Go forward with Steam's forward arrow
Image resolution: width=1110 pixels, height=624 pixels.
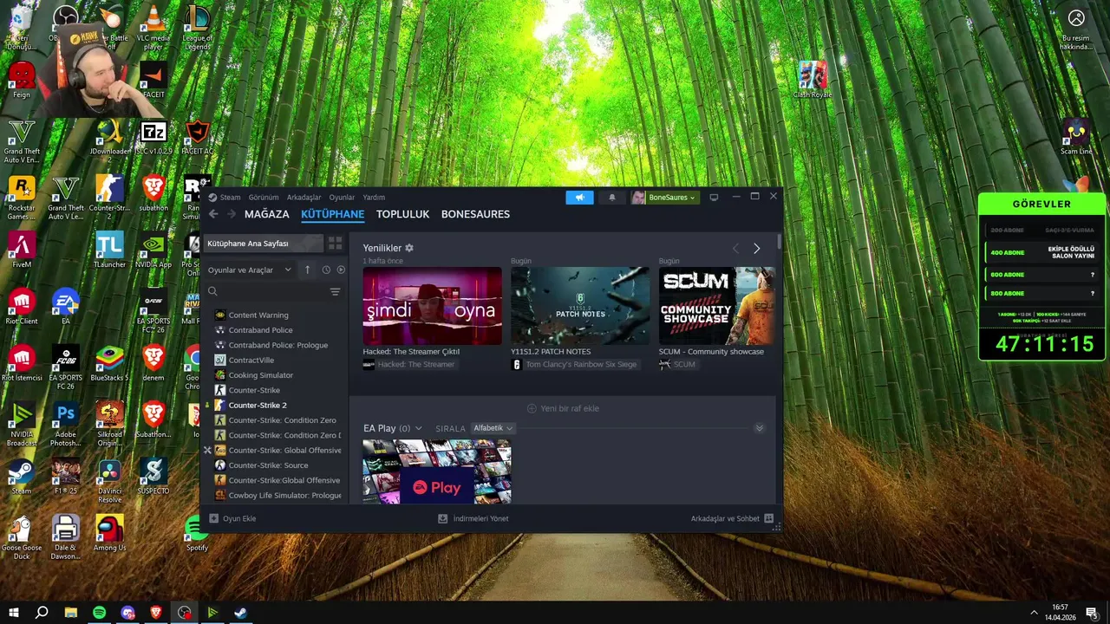click(x=232, y=214)
